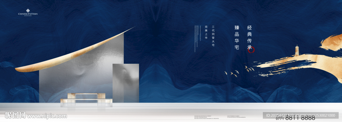This screenshot has width=342, height=122.
Task: Click the ID number watermark bar
Action: pos(301,115)
